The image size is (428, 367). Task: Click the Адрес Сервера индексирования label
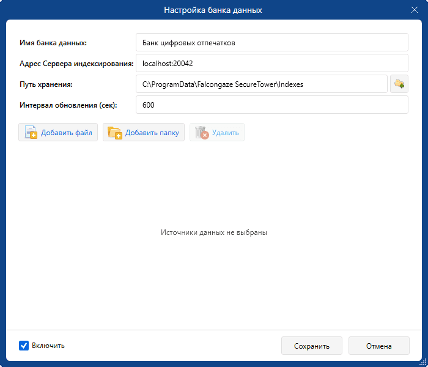pos(76,64)
